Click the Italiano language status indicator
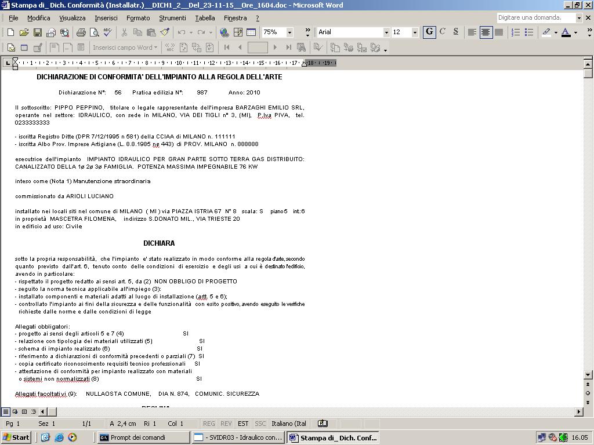The width and height of the screenshot is (594, 445). 289,424
